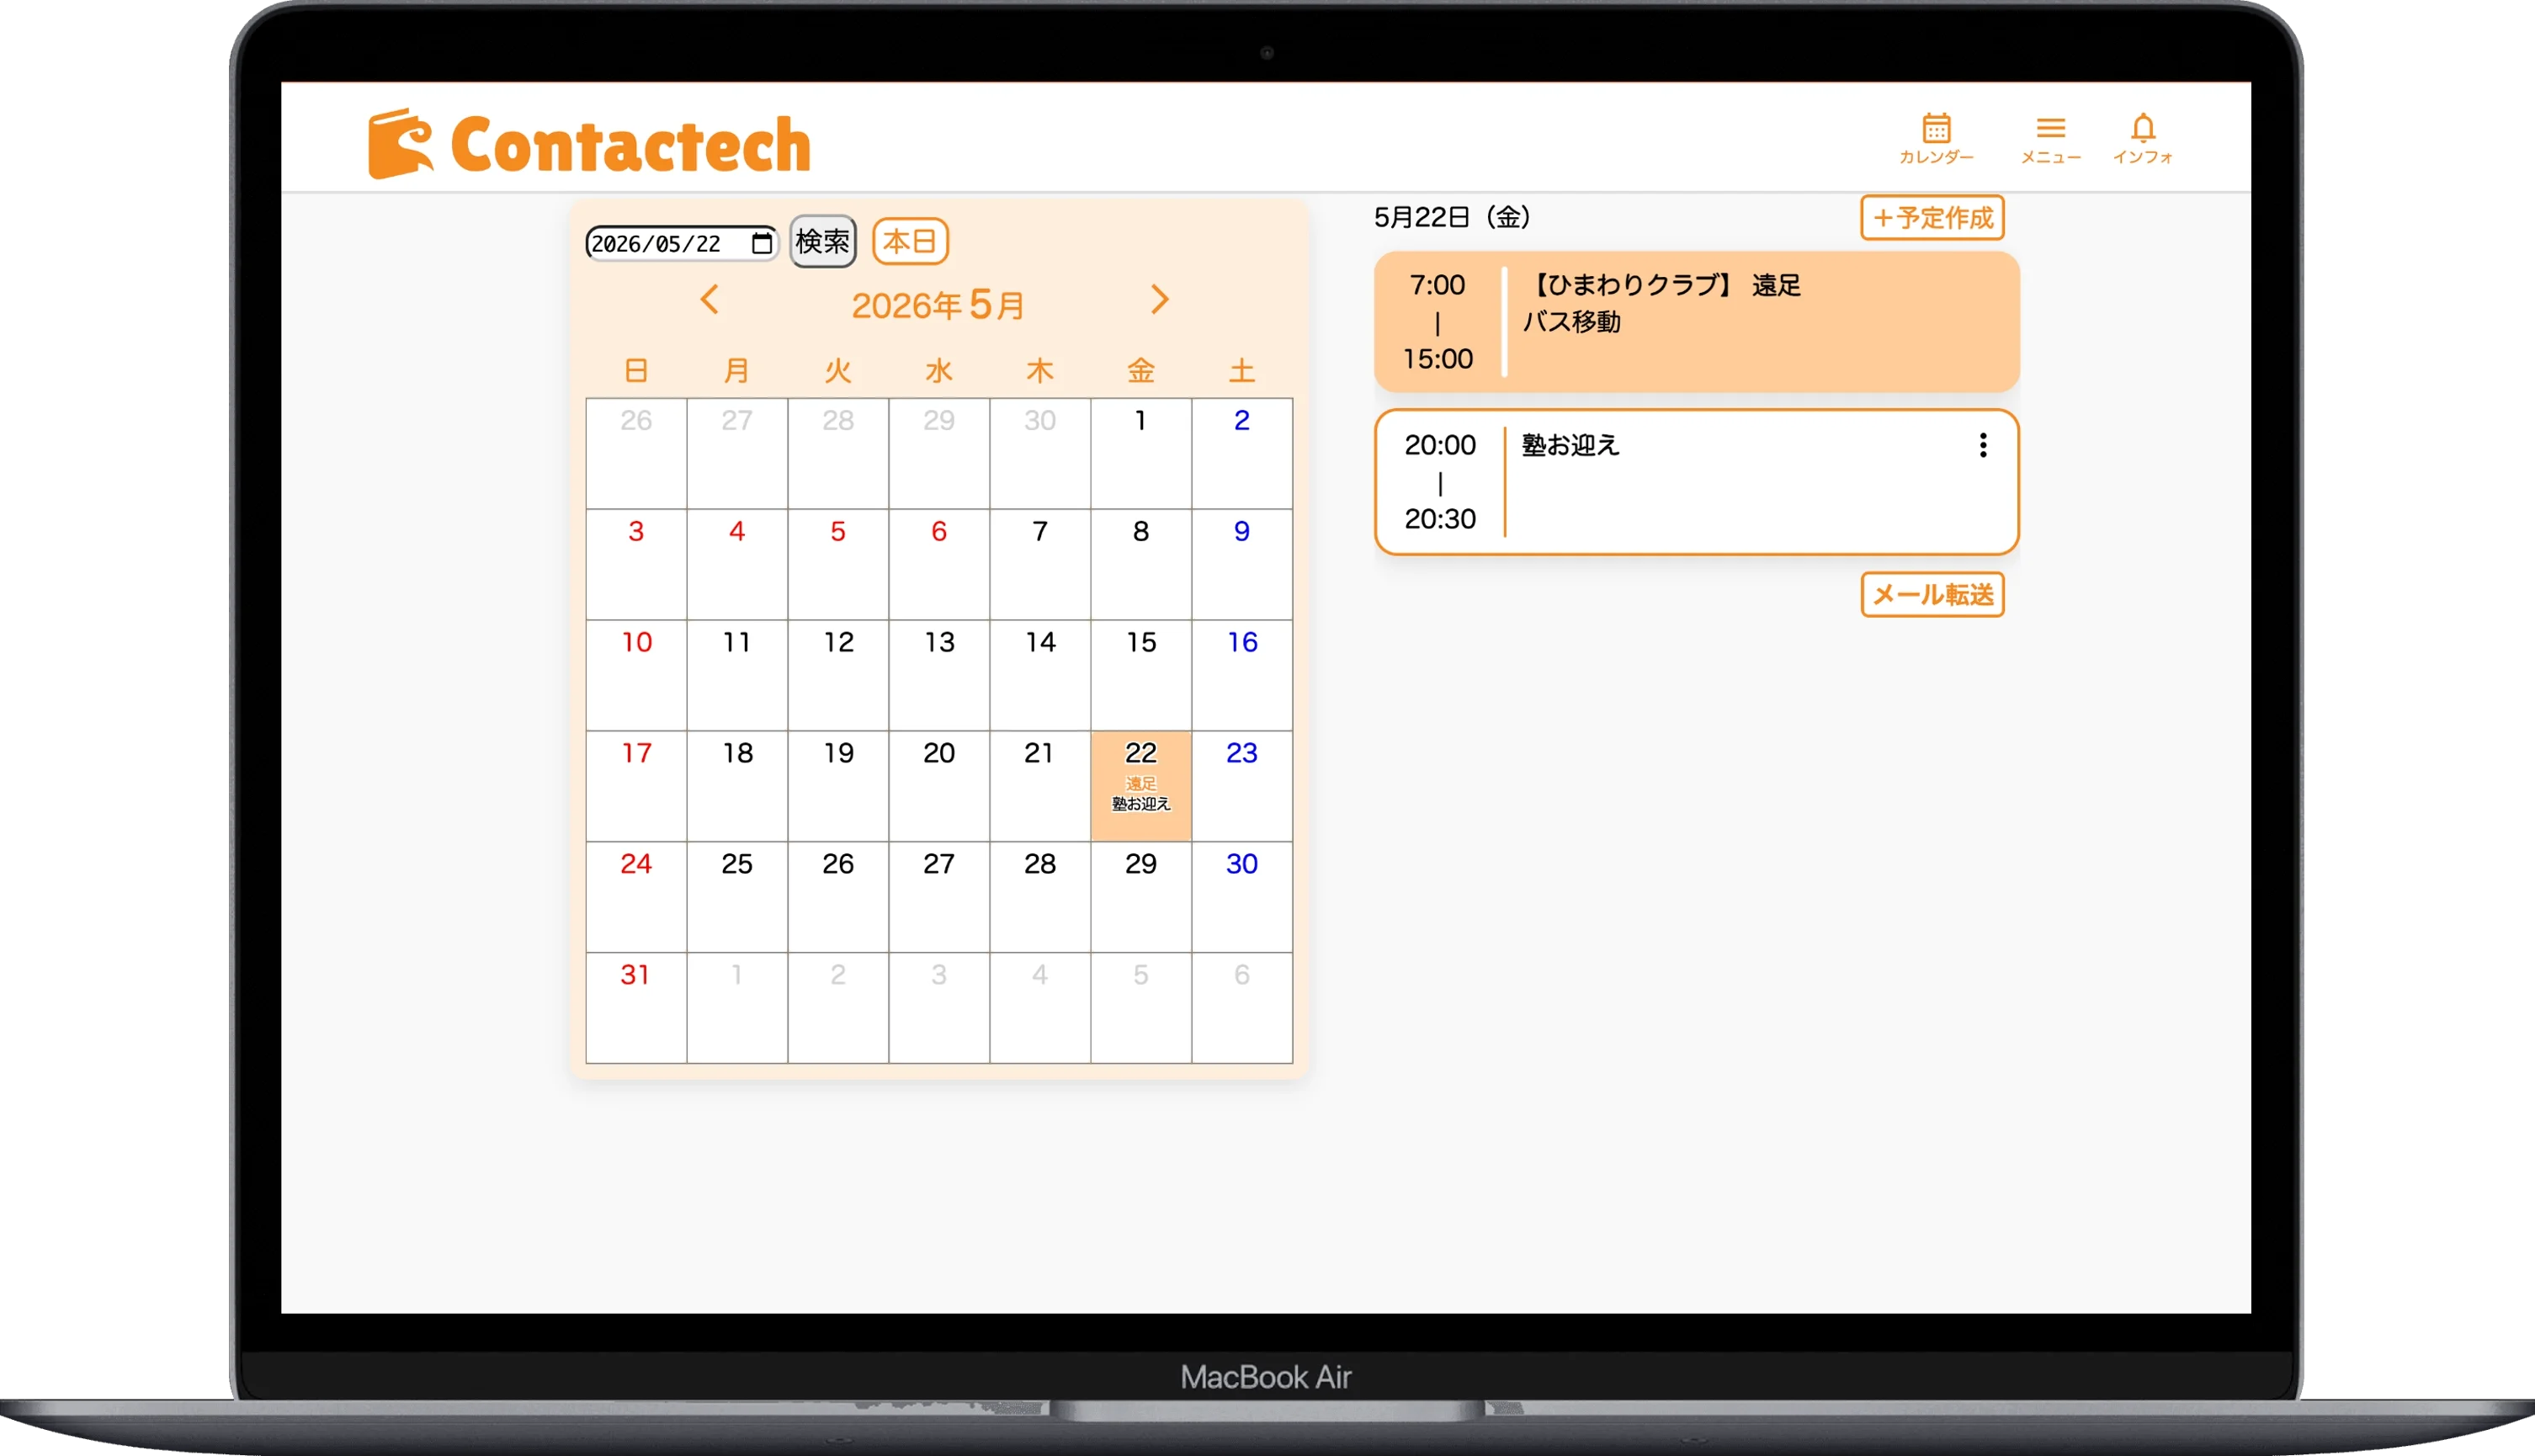Go to previous month arrow
This screenshot has height=1456, width=2535.
(710, 299)
